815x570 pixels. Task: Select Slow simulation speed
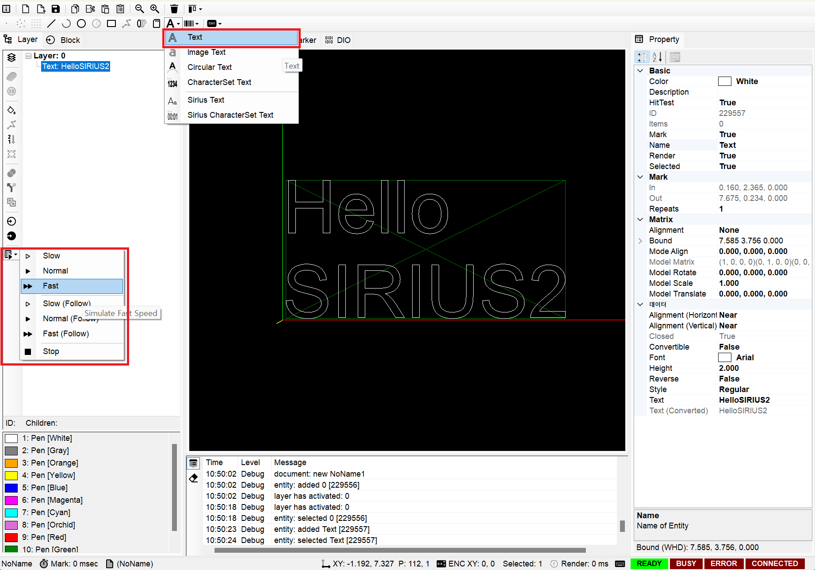[72, 256]
